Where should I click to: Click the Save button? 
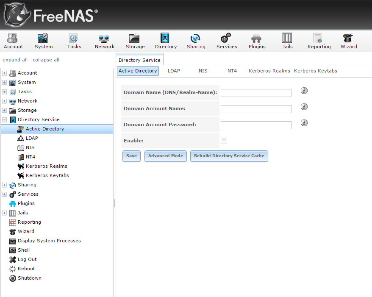click(x=131, y=156)
